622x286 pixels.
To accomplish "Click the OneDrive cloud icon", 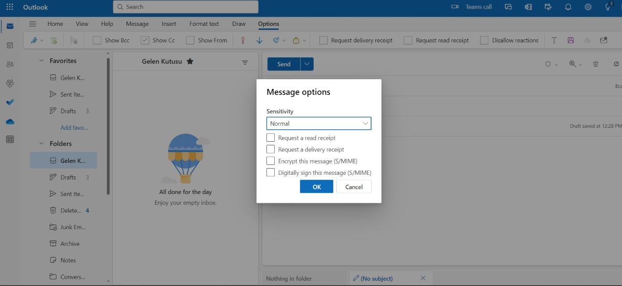I will point(10,122).
